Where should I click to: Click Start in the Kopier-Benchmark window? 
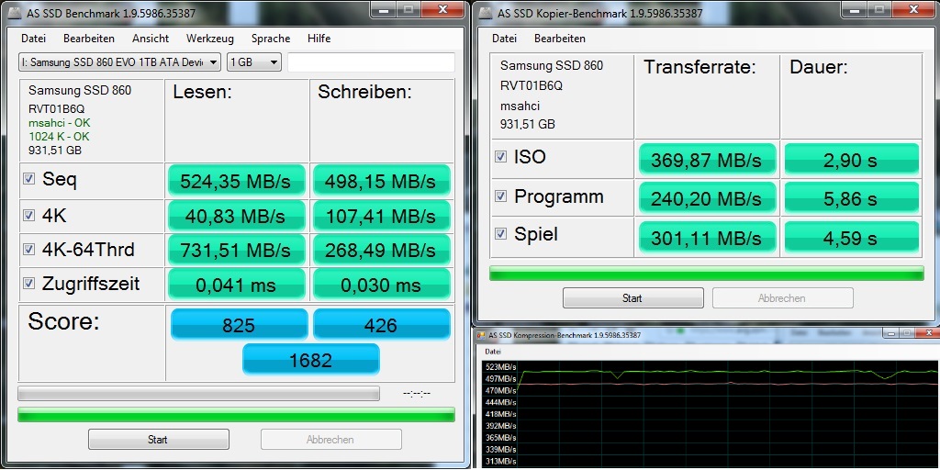[x=633, y=298]
